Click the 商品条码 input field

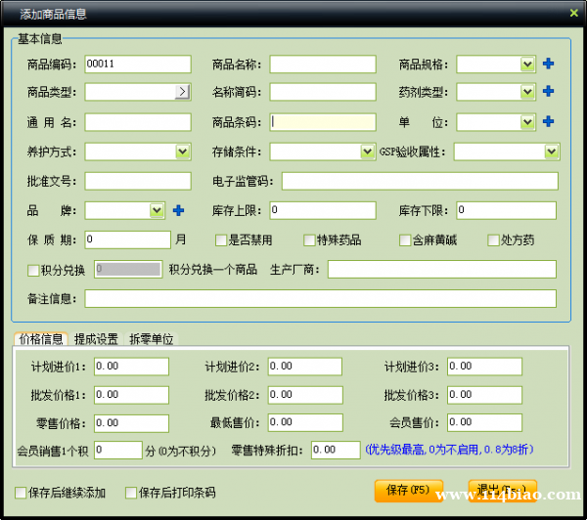point(323,122)
